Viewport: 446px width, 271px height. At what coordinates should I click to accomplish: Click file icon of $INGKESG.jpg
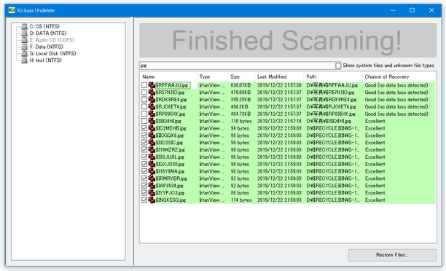tap(152, 200)
